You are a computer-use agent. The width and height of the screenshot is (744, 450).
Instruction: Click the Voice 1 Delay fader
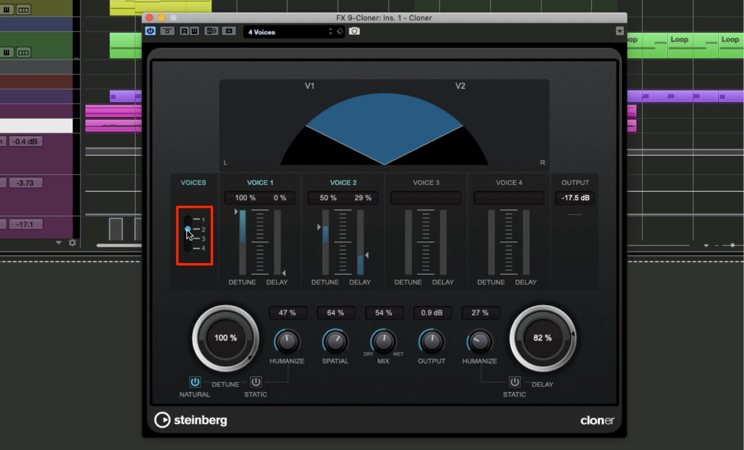pyautogui.click(x=277, y=242)
